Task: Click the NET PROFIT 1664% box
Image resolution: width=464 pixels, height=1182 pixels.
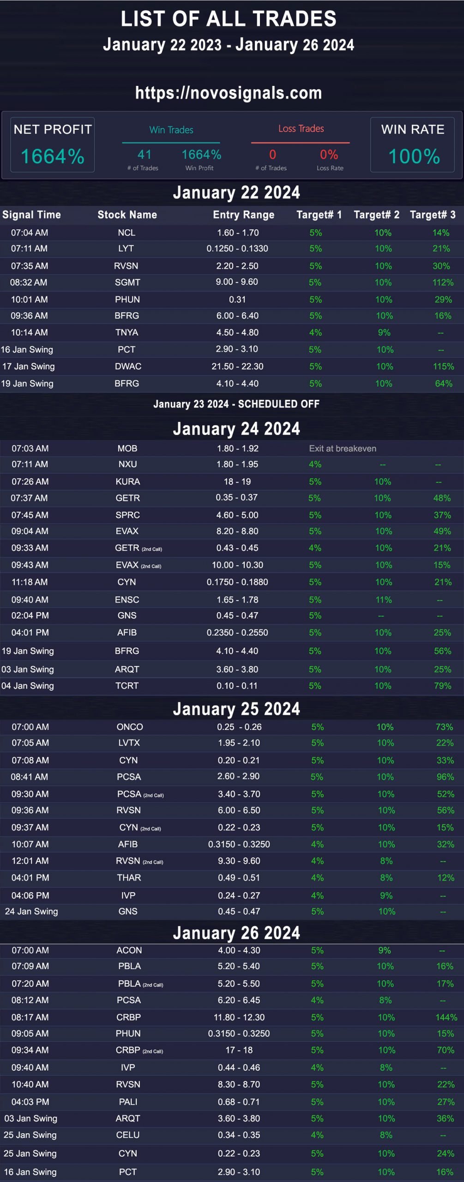Action: point(53,145)
